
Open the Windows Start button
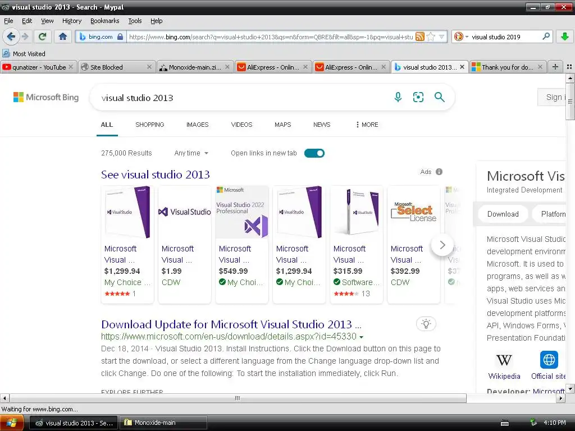12,423
